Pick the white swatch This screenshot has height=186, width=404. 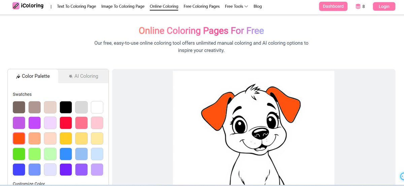pyautogui.click(x=97, y=107)
